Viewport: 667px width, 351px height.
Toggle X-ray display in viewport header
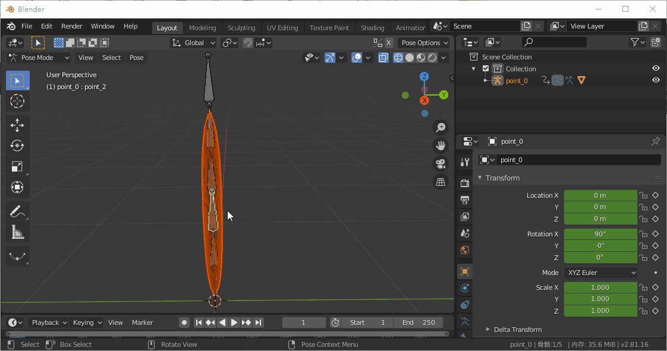[383, 58]
